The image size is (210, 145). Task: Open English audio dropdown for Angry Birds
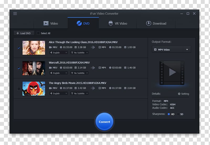tap(59, 93)
